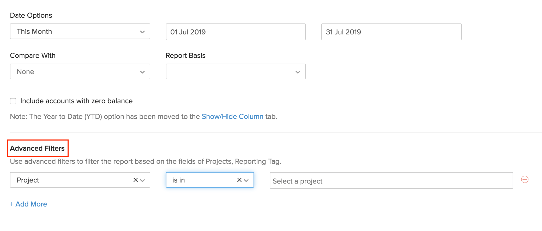
Task: Click the Select a project field
Action: click(365, 180)
